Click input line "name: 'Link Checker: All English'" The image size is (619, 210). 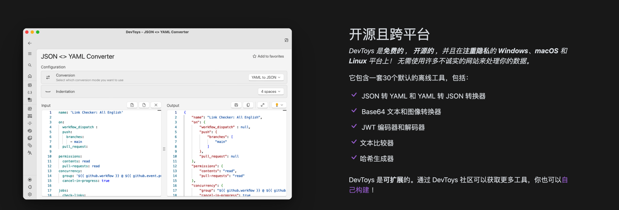[x=91, y=113]
